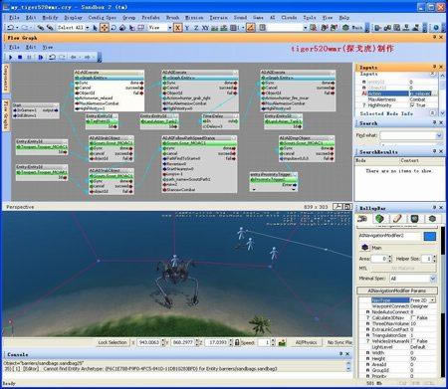448x389 pixels.
Task: Open the empty selection-name dropdown in toolbar
Action: (305, 28)
